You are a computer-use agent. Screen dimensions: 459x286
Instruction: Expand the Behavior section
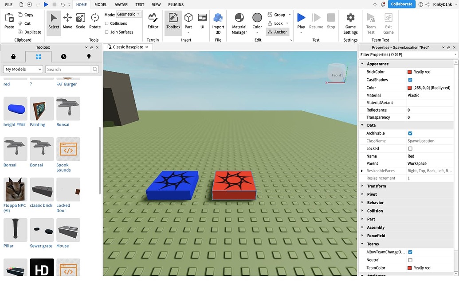coord(362,202)
